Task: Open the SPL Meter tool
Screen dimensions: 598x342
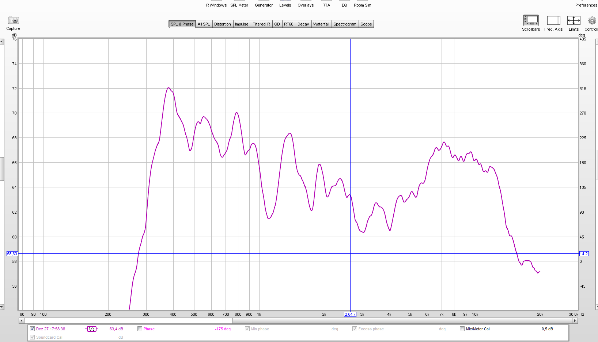Action: [x=239, y=5]
